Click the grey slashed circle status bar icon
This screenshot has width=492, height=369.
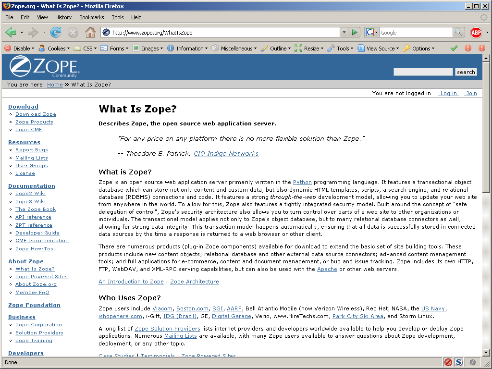473,362
